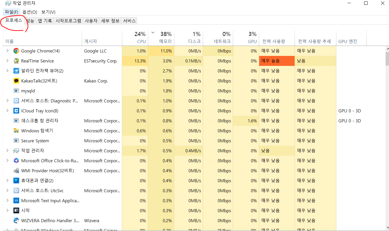Click the vertical scrollbar thumb
Screen dimensions: 389x231
click(387, 58)
